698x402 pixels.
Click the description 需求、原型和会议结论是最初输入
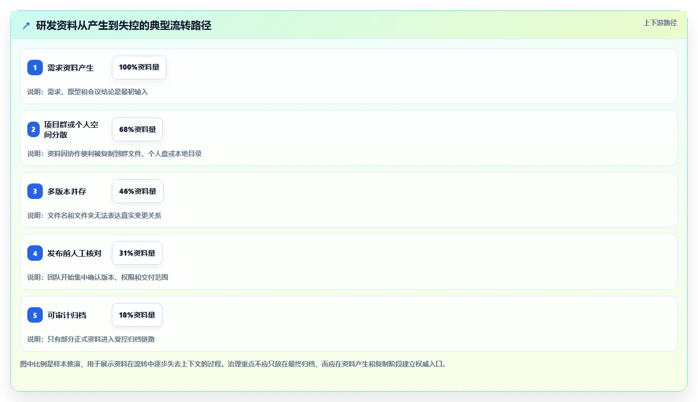pyautogui.click(x=88, y=92)
